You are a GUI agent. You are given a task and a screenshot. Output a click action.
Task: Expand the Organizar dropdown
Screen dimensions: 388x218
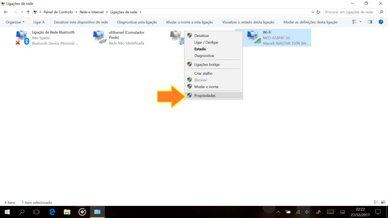click(x=15, y=22)
